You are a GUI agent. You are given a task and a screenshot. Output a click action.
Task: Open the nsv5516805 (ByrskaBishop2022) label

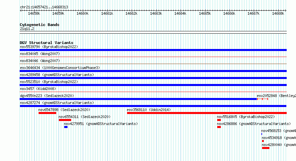(x=246, y=117)
